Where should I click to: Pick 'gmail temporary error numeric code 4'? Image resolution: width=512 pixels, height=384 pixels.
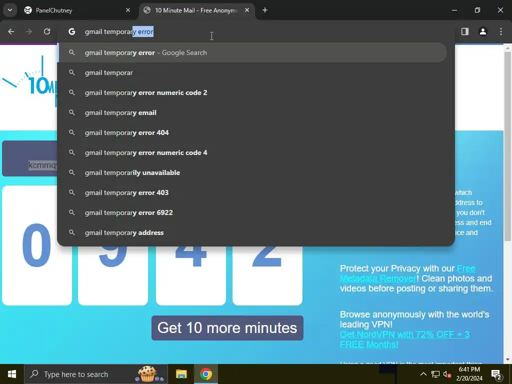click(252, 152)
